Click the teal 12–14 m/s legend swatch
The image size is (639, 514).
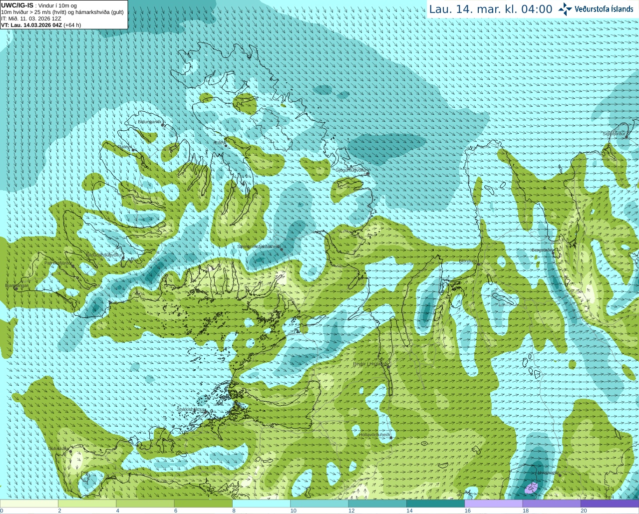tap(377, 504)
